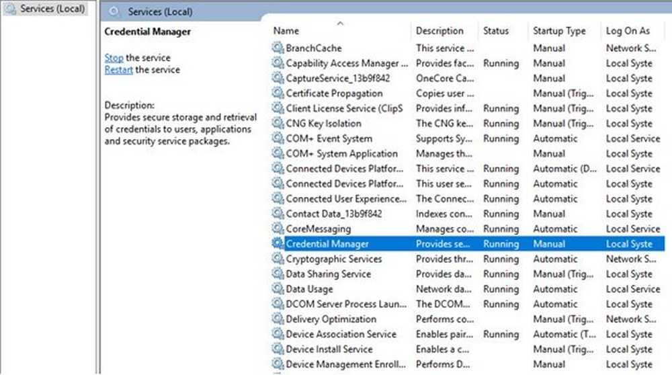The height and width of the screenshot is (375, 672).
Task: Sort by the Startup Type column header
Action: (559, 31)
